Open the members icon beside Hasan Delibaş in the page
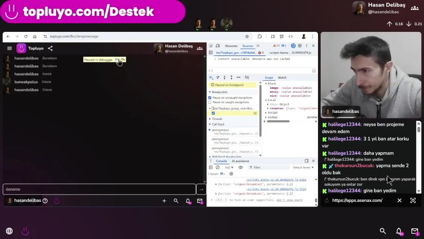 [x=200, y=48]
